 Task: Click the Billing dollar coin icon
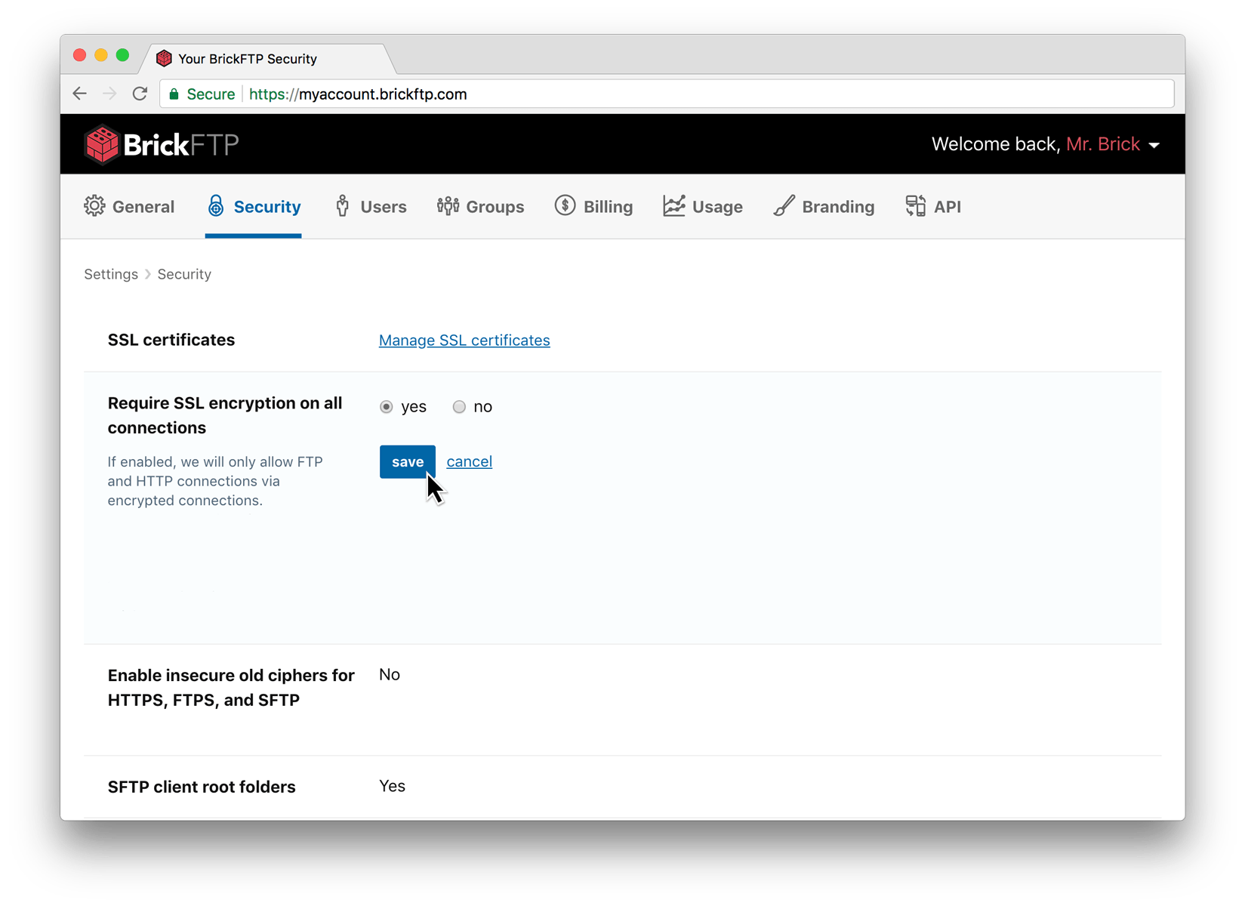pyautogui.click(x=565, y=206)
